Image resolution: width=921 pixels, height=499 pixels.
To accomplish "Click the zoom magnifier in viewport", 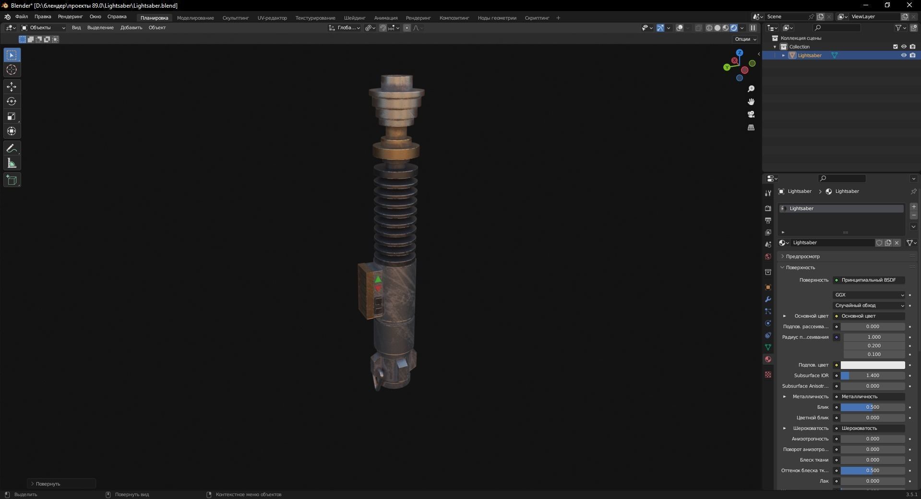I will [751, 89].
